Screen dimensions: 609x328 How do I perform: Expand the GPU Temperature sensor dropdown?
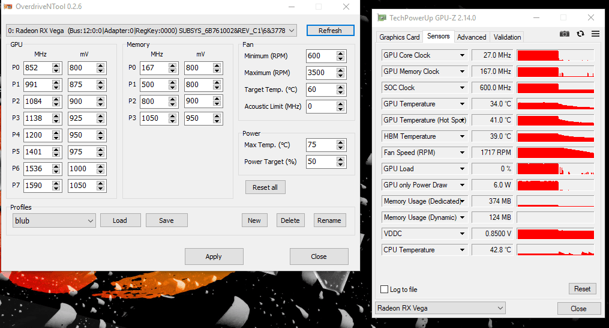coord(462,104)
